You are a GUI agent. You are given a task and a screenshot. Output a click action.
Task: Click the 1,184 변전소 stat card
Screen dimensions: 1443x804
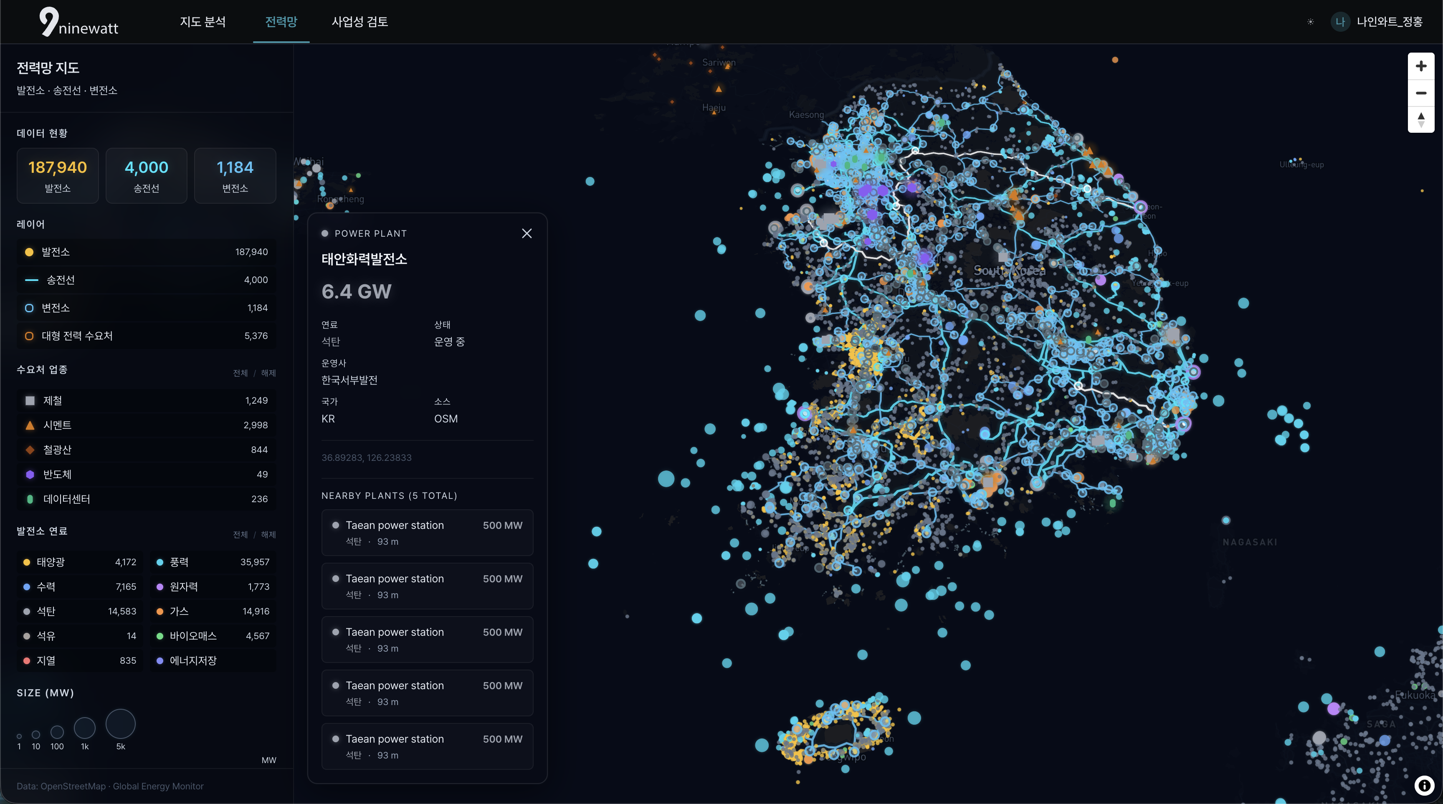(x=235, y=176)
